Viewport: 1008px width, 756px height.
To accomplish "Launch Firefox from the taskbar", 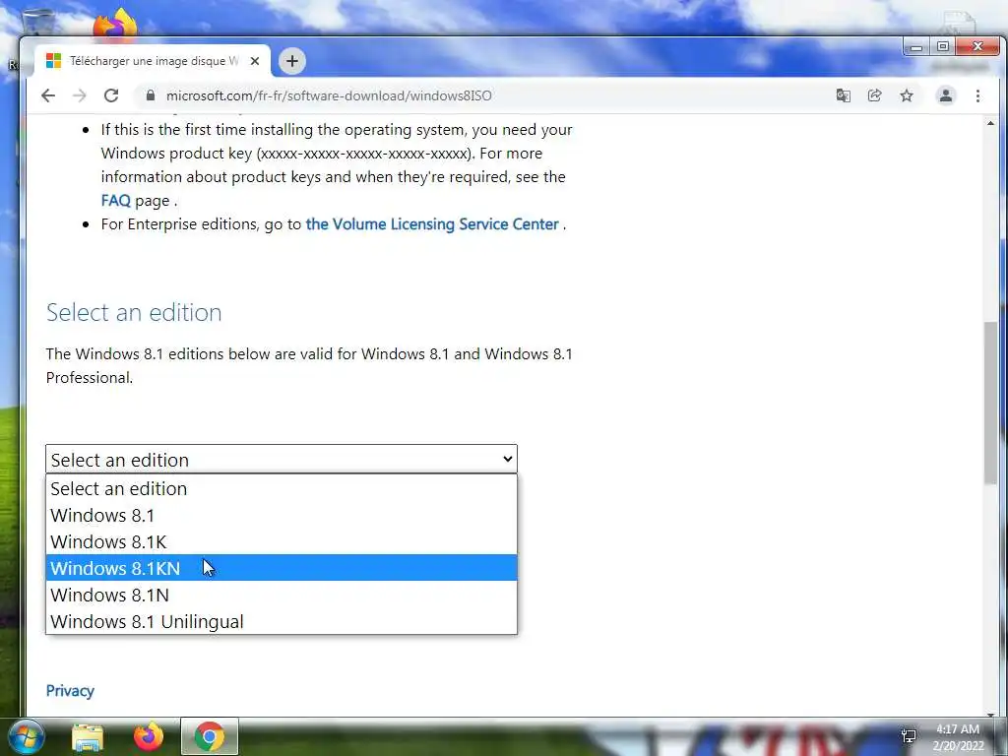I will pyautogui.click(x=149, y=736).
